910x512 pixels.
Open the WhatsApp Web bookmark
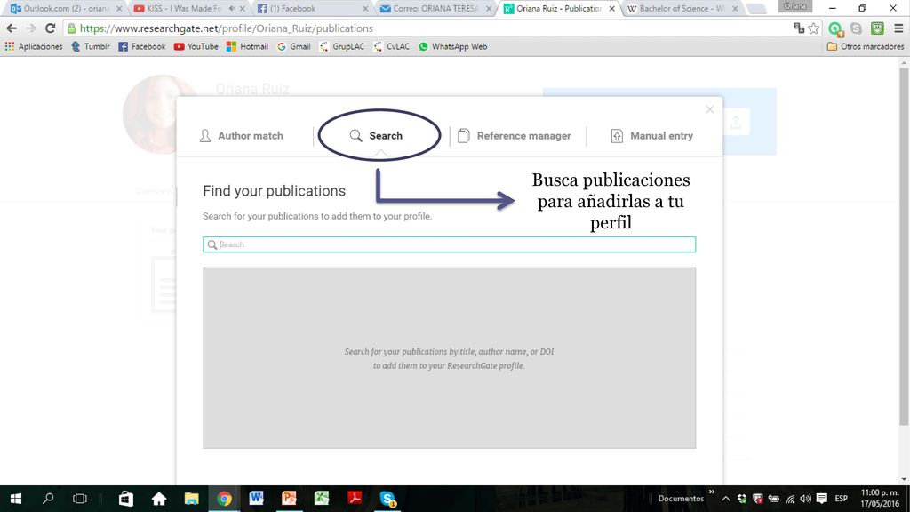point(452,46)
